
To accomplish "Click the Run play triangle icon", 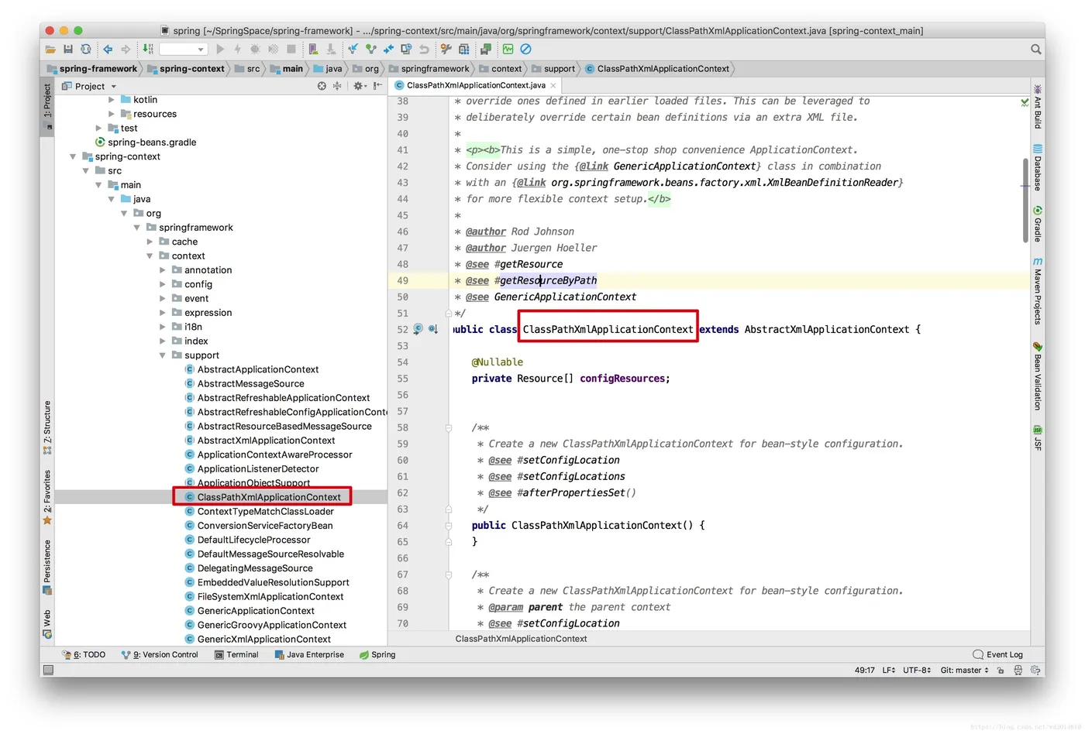I will pyautogui.click(x=220, y=49).
